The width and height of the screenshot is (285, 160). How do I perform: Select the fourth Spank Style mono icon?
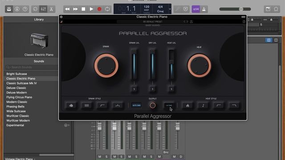coord(118,105)
